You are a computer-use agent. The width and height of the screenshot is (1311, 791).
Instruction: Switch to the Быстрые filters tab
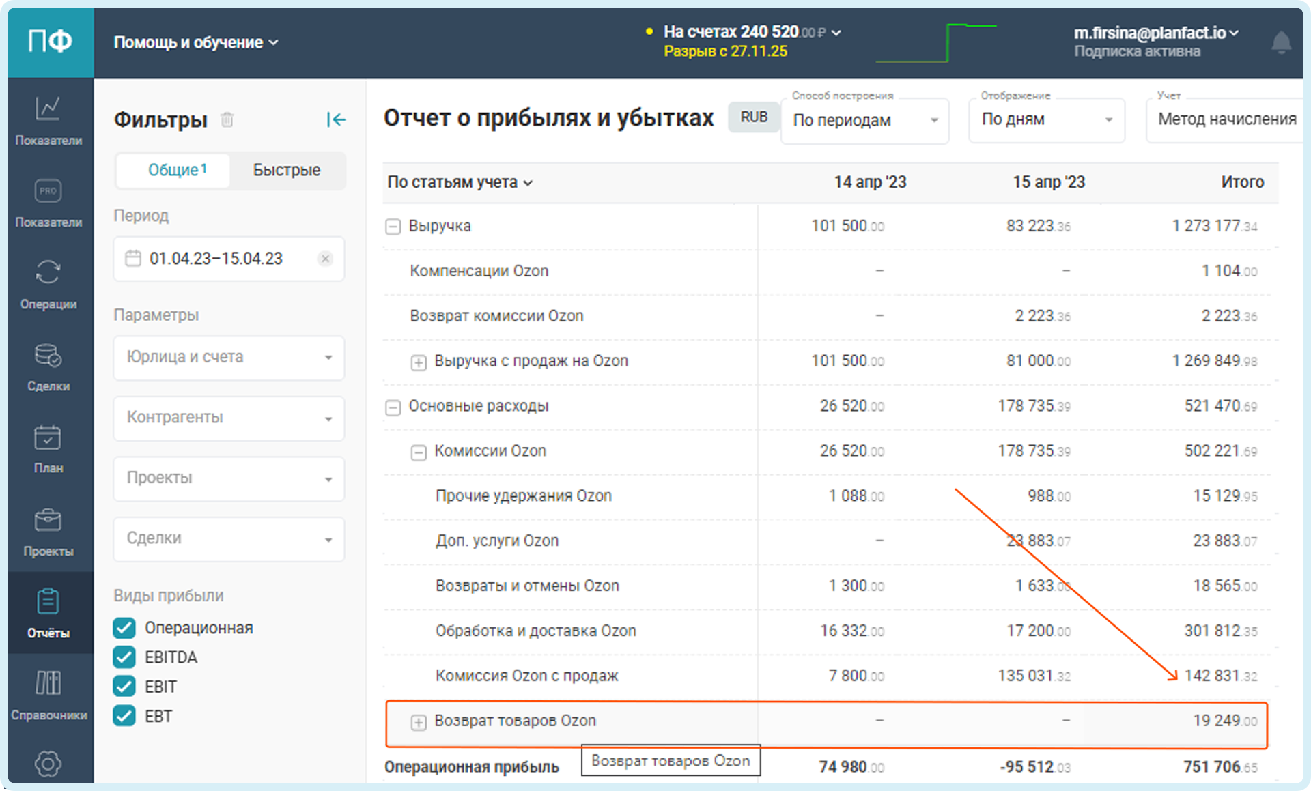coord(287,170)
